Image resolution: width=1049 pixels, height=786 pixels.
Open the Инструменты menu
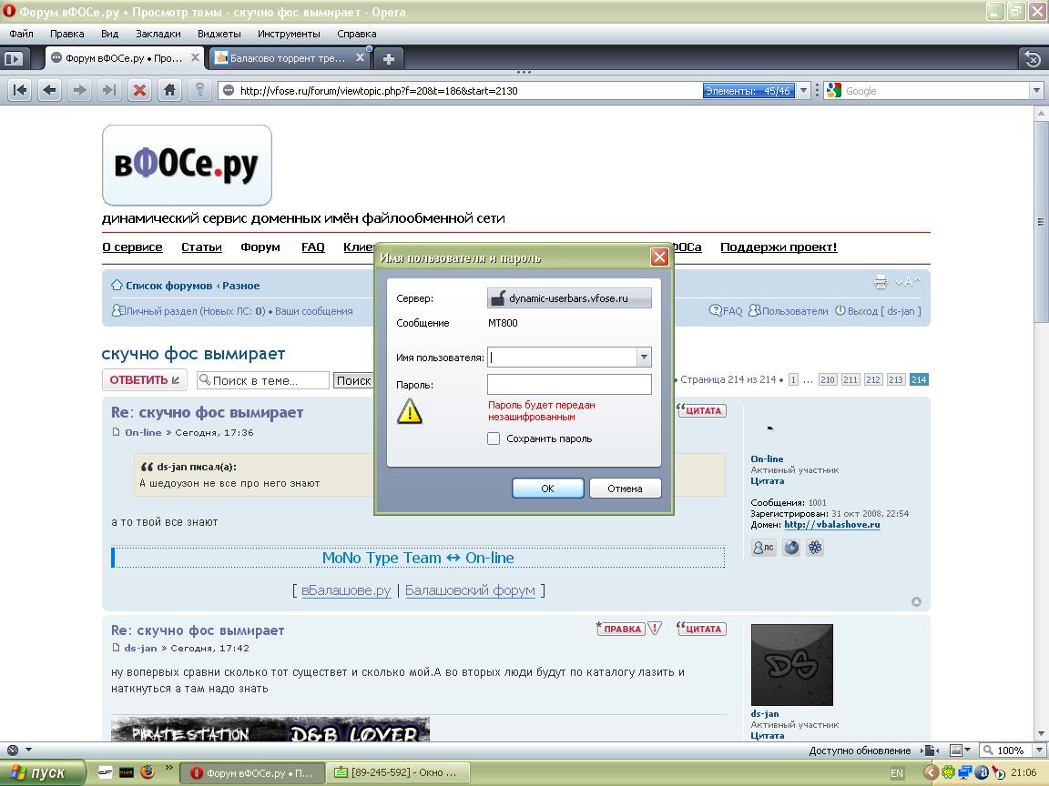[289, 34]
